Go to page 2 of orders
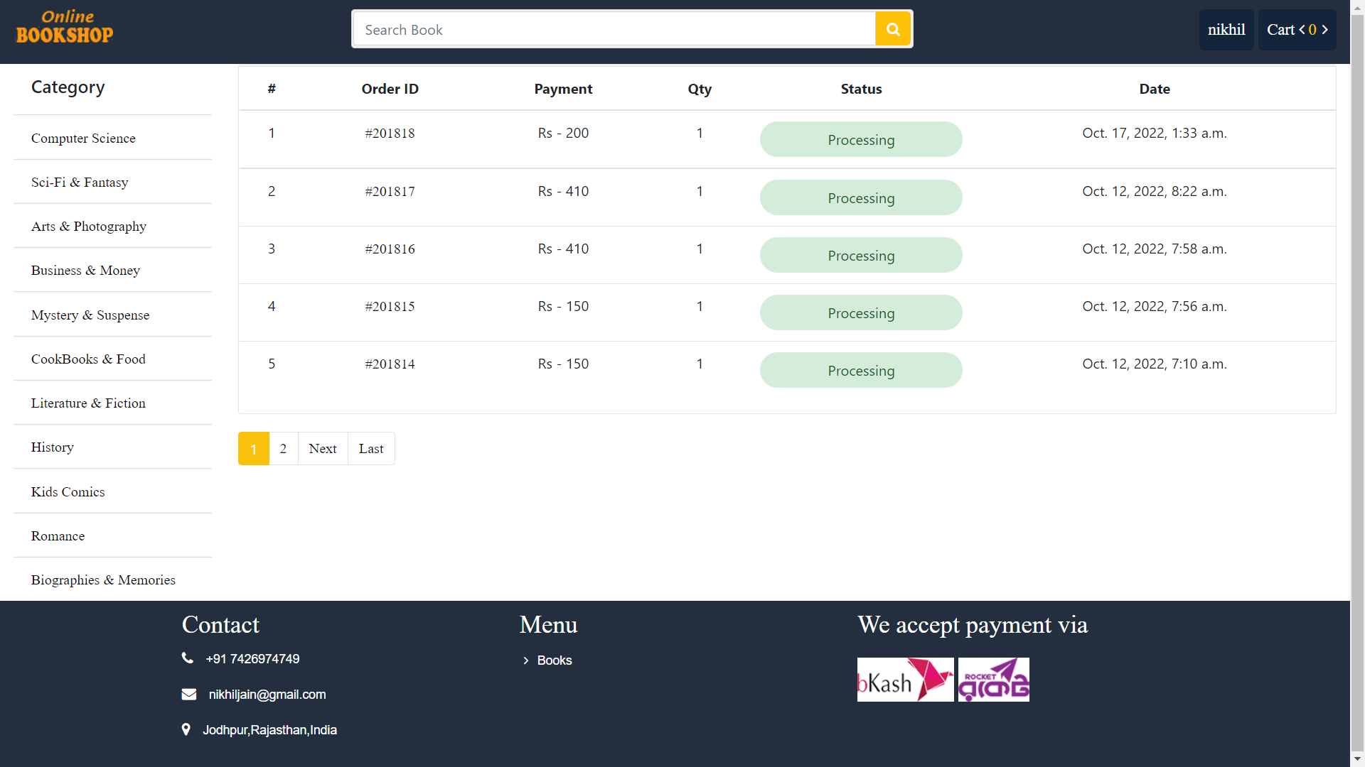Image resolution: width=1365 pixels, height=767 pixels. [283, 449]
